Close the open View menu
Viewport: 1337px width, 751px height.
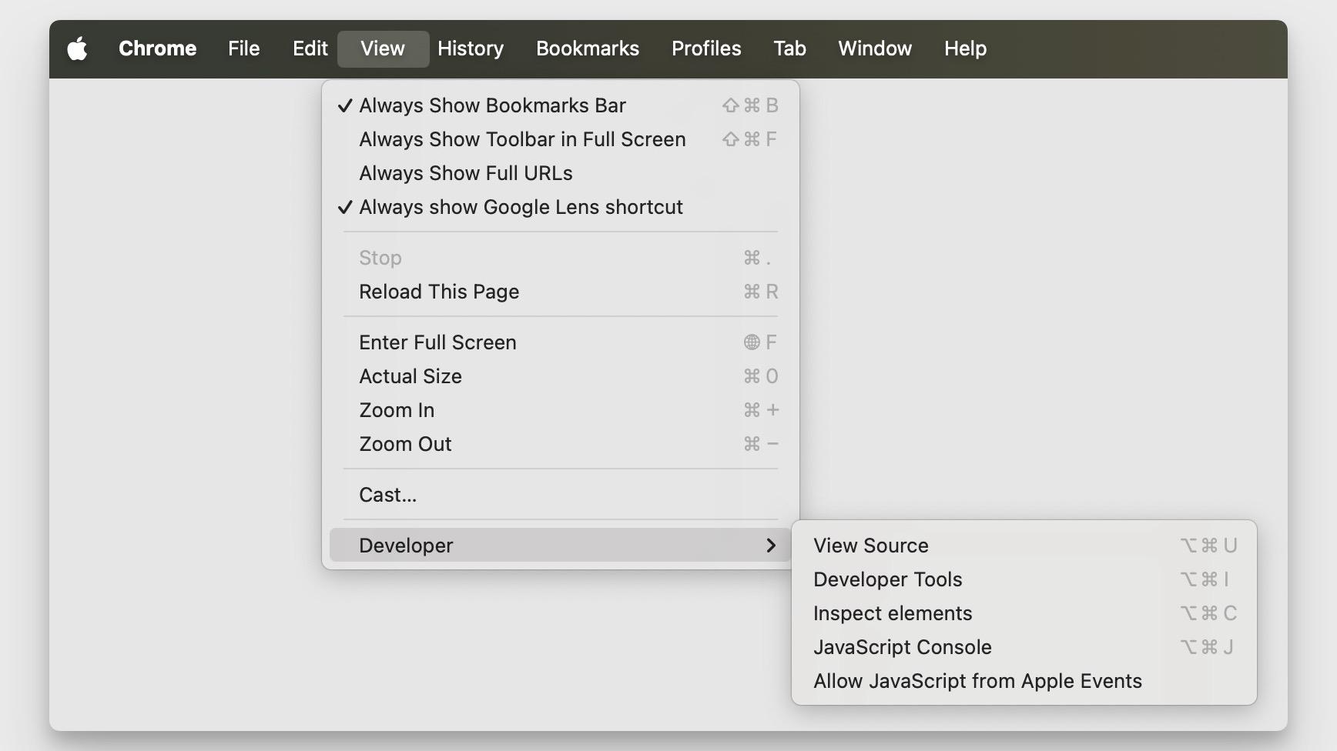(x=383, y=48)
